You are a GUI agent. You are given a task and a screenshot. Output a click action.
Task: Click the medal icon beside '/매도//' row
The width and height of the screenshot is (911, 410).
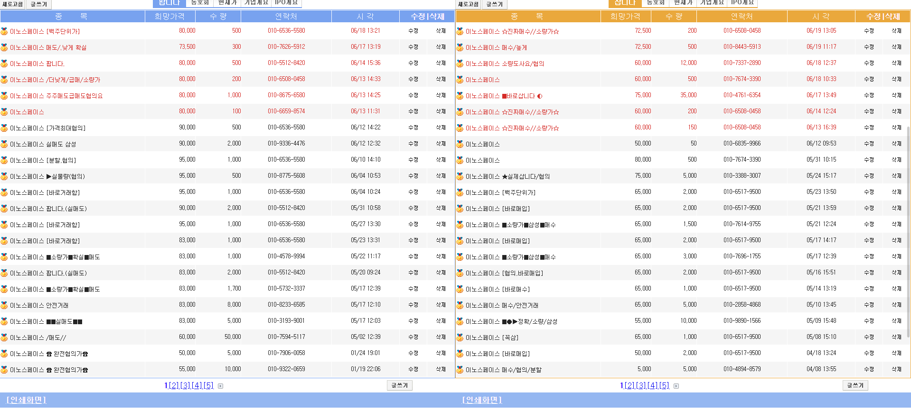4,337
